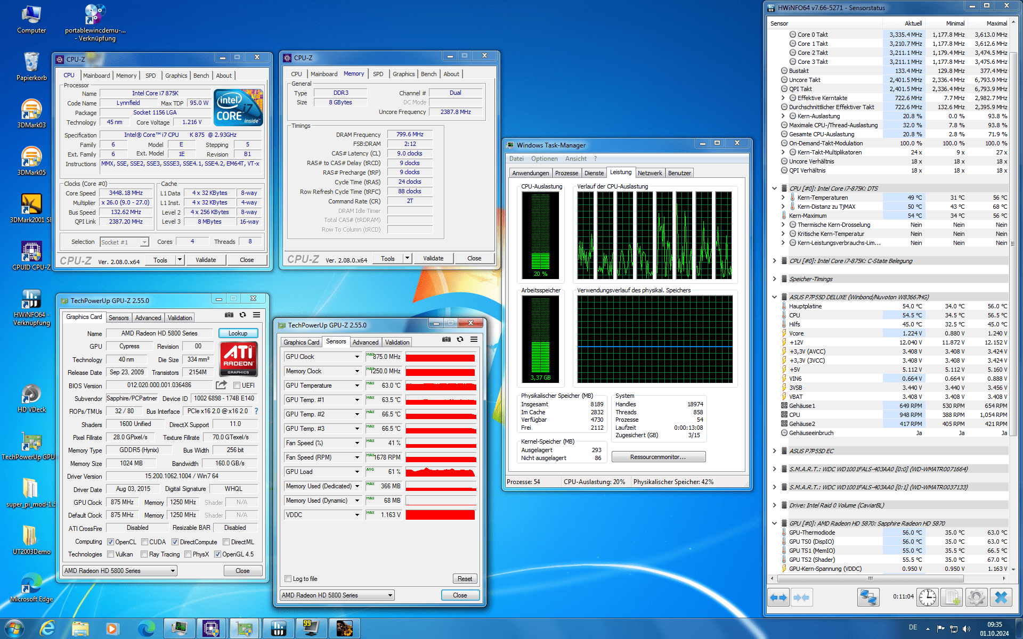This screenshot has width=1023, height=639.
Task: Toggle the OpenCL checkbox
Action: pos(110,542)
